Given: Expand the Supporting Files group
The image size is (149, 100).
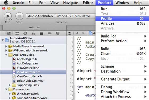Looking at the screenshot, I should [10, 85].
